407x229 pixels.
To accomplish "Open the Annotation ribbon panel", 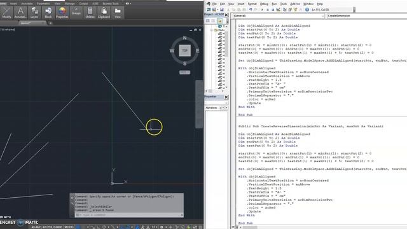I will (x=20, y=13).
